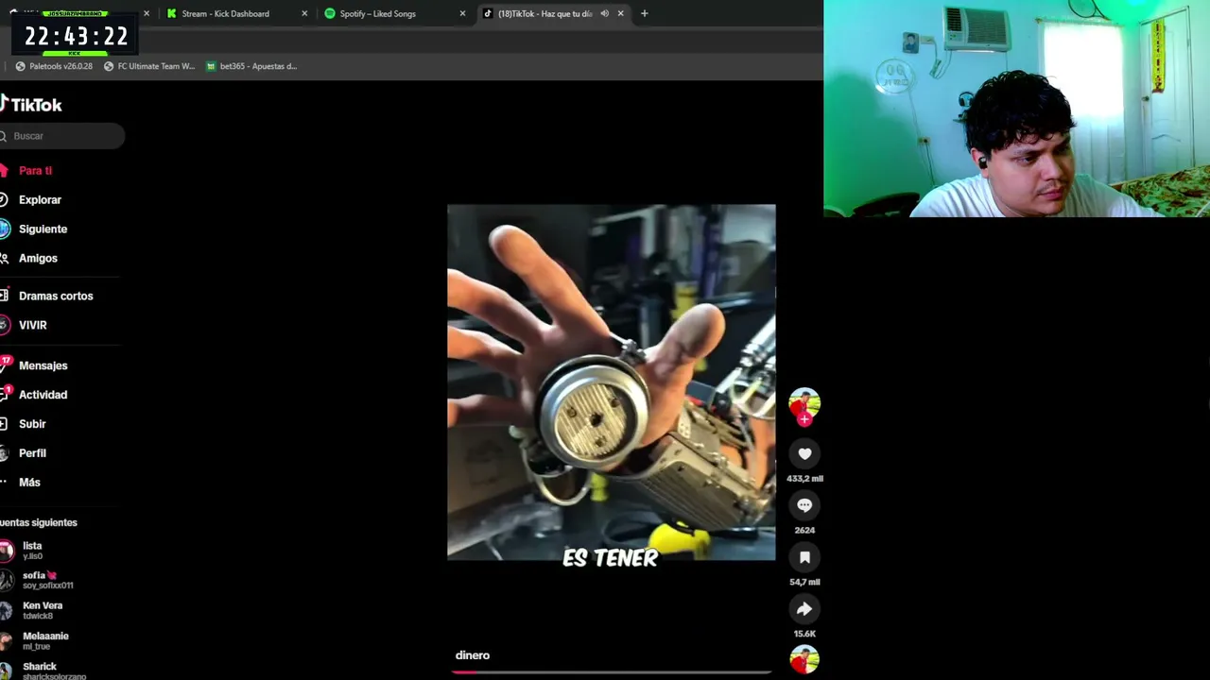Share the video using the arrow icon

click(804, 609)
